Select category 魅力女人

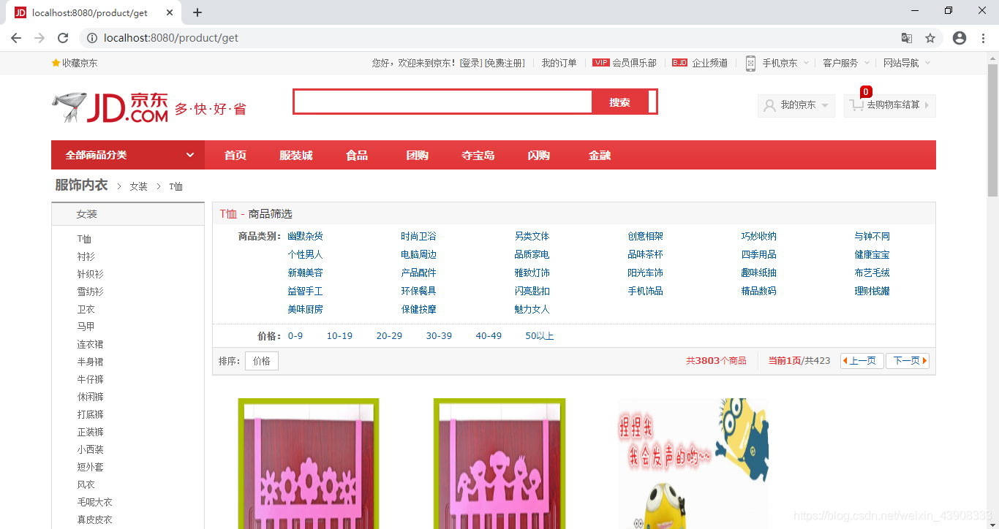[x=532, y=309]
